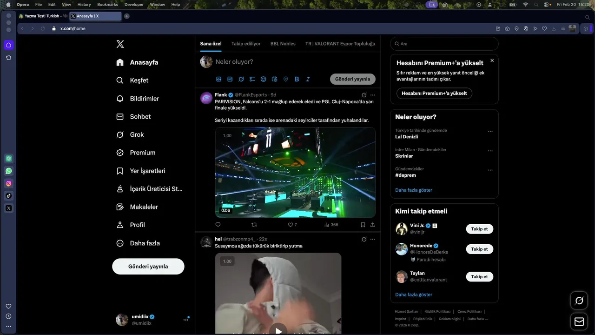
Task: Close the Premium+ upgrade card
Action: 492,60
